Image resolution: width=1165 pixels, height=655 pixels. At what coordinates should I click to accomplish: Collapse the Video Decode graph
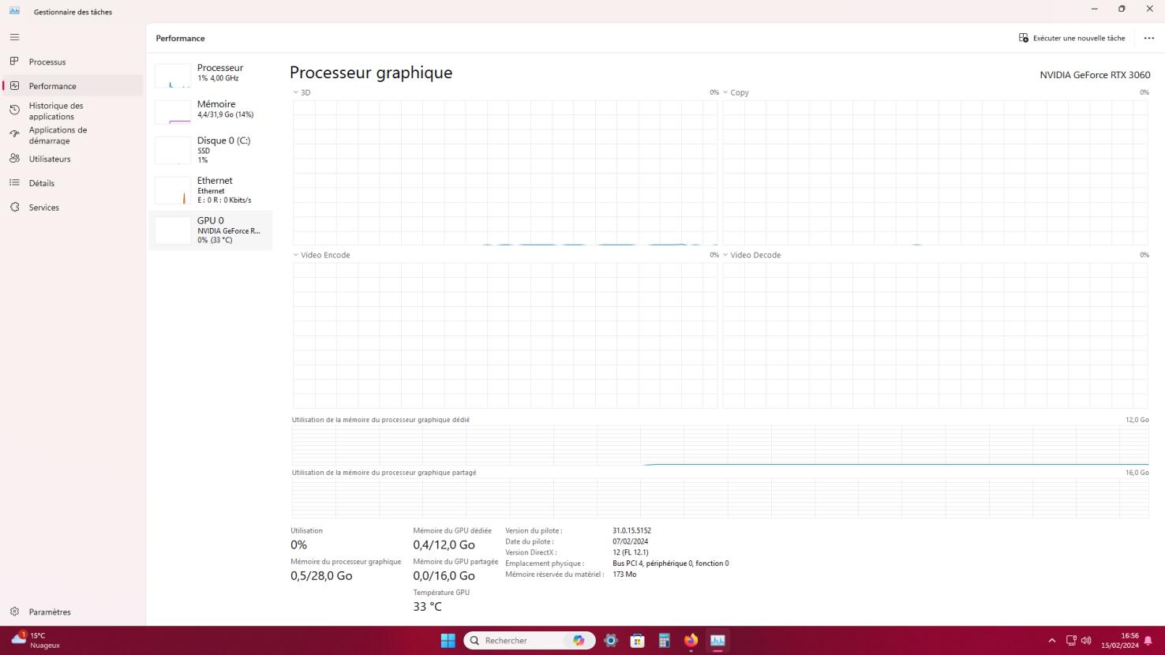pos(726,255)
